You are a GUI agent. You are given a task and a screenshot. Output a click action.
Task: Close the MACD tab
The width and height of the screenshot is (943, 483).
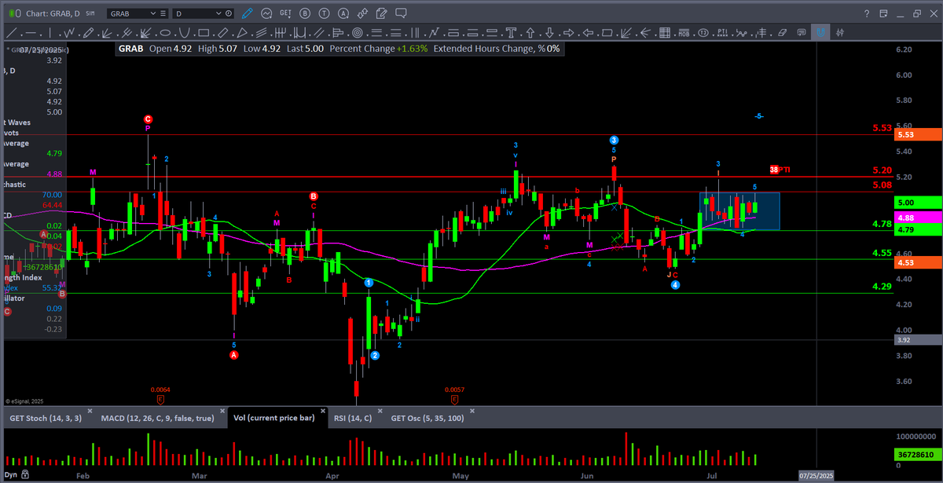pos(223,412)
